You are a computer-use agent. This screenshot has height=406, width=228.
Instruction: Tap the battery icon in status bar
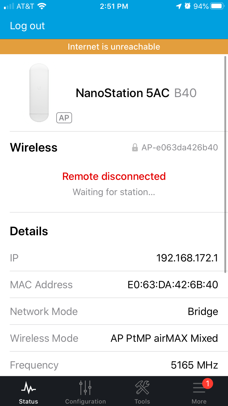tap(217, 6)
